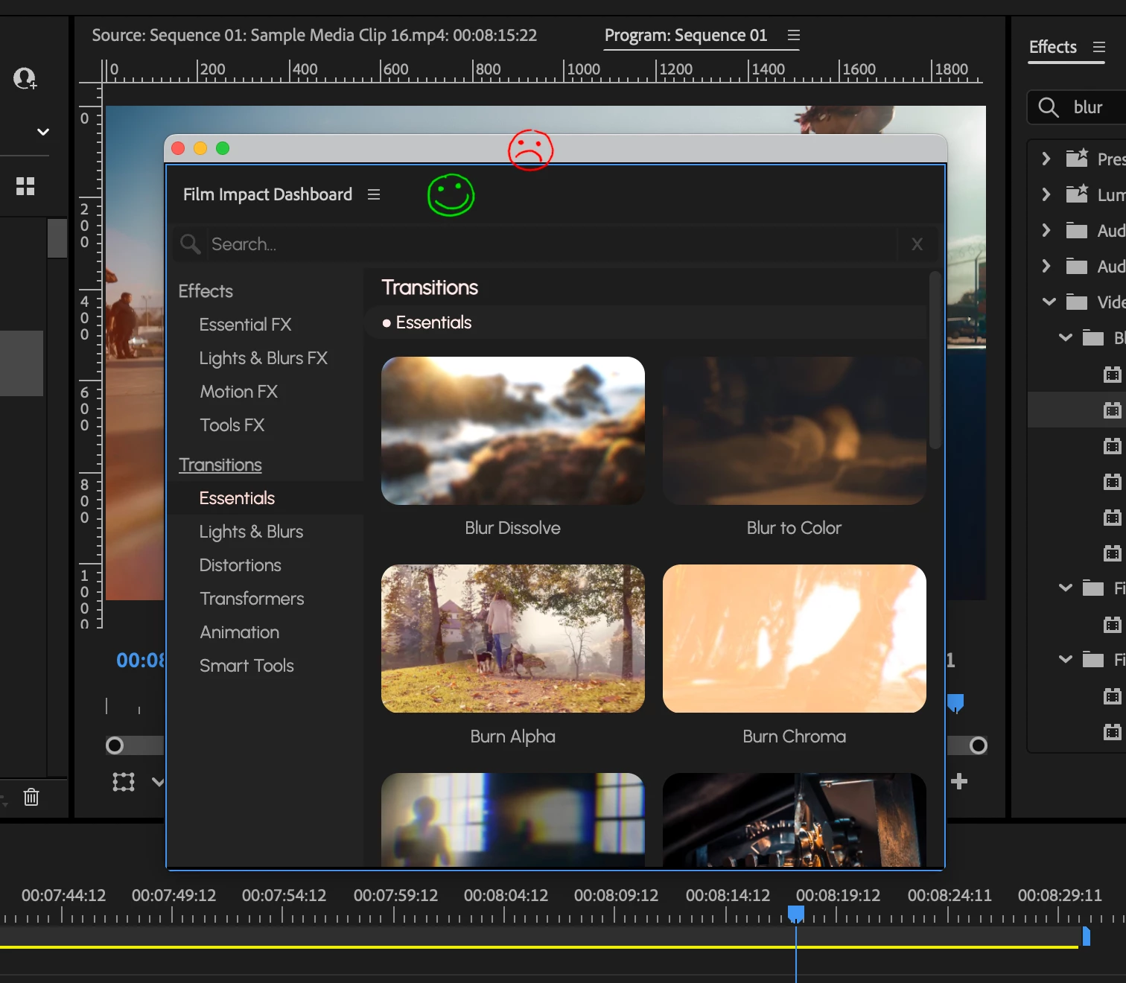The height and width of the screenshot is (983, 1126).
Task: Open Essential FX category
Action: [x=245, y=325]
